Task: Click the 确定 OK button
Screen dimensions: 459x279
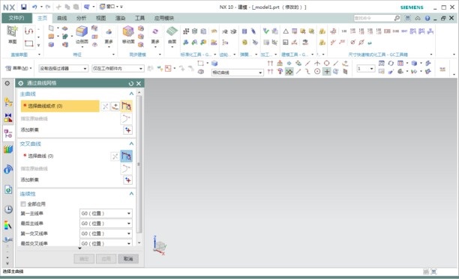Action: 84,259
